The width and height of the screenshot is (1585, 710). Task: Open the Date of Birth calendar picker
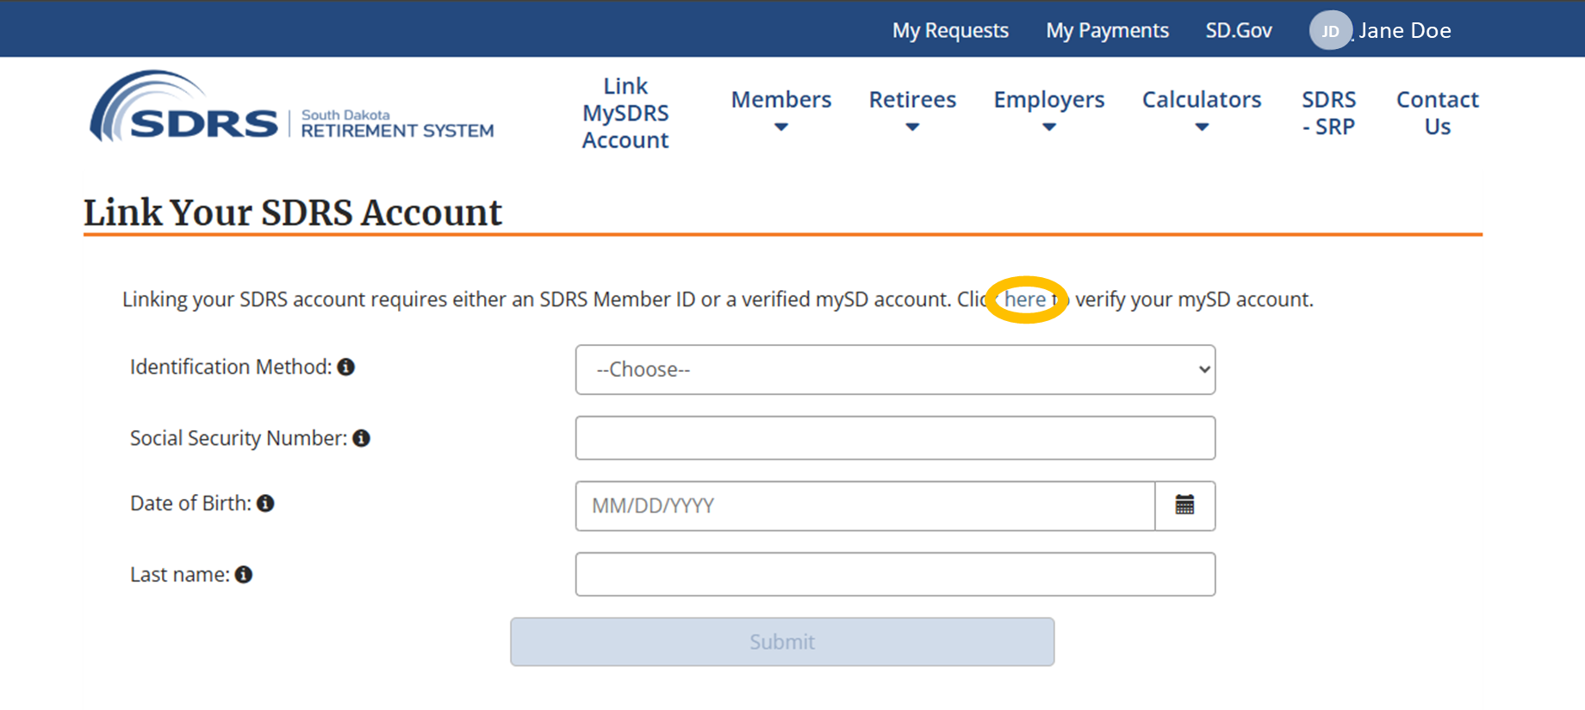coord(1184,506)
